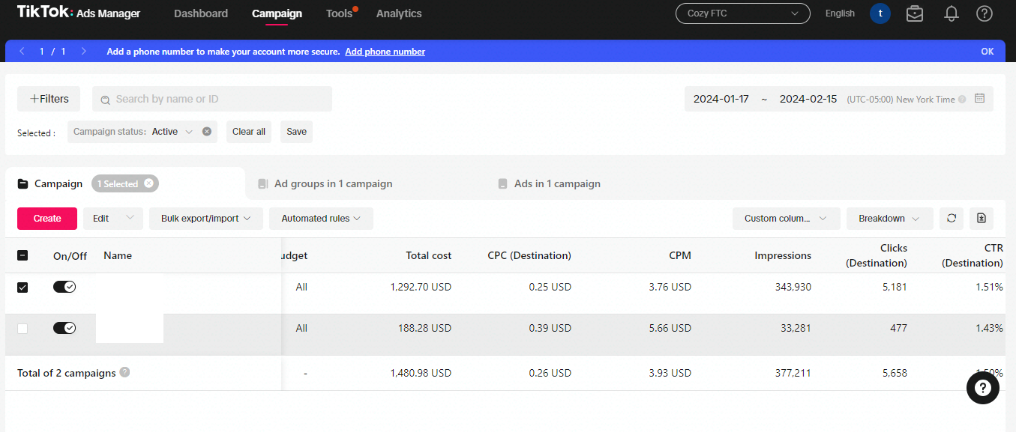The height and width of the screenshot is (432, 1016).
Task: Open the date range calendar icon
Action: click(979, 98)
